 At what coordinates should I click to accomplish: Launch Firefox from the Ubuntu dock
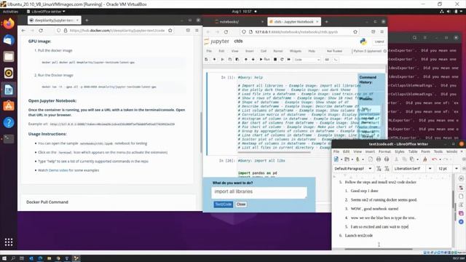click(x=9, y=23)
